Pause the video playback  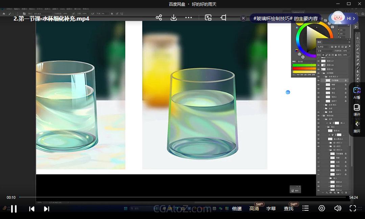click(14, 209)
